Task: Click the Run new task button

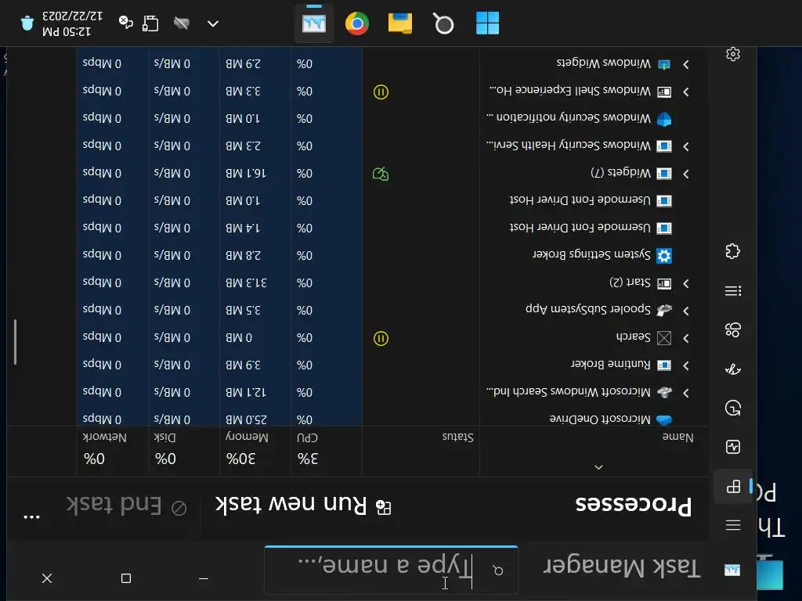Action: 303,505
